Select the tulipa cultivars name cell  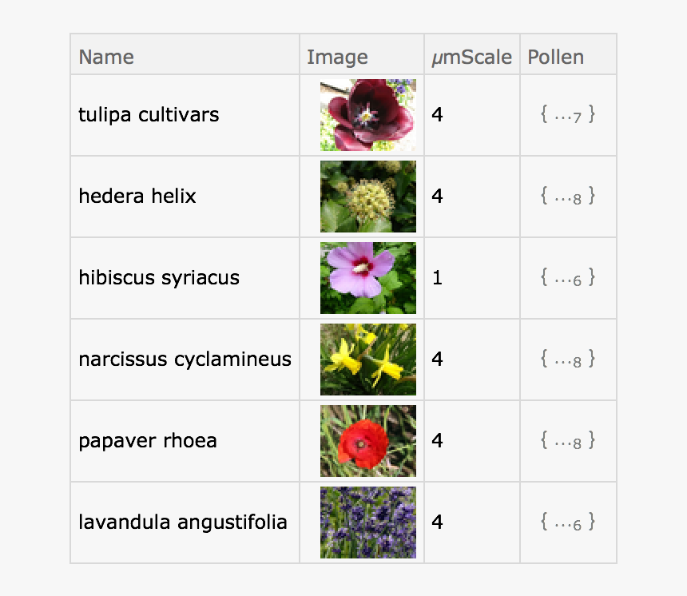pyautogui.click(x=149, y=115)
